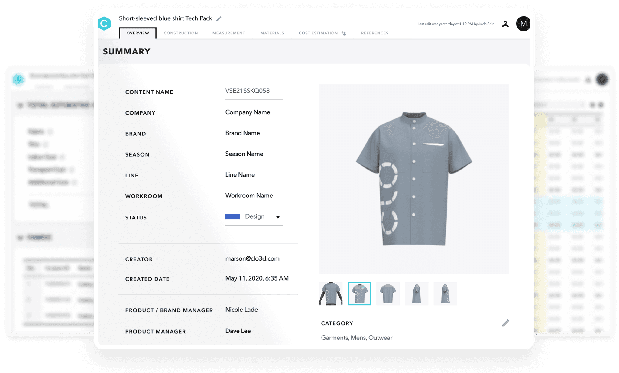Select the References tab
This screenshot has width=619, height=373.
click(x=374, y=33)
